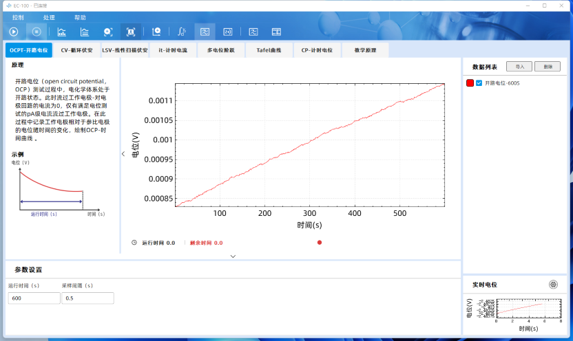This screenshot has height=341, width=573.
Task: Click the 导入 import button
Action: (519, 67)
